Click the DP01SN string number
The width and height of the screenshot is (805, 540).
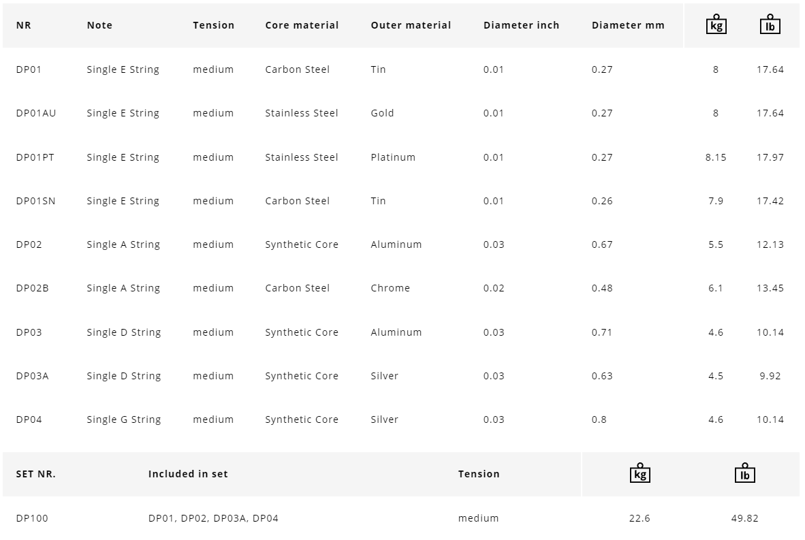coord(36,201)
